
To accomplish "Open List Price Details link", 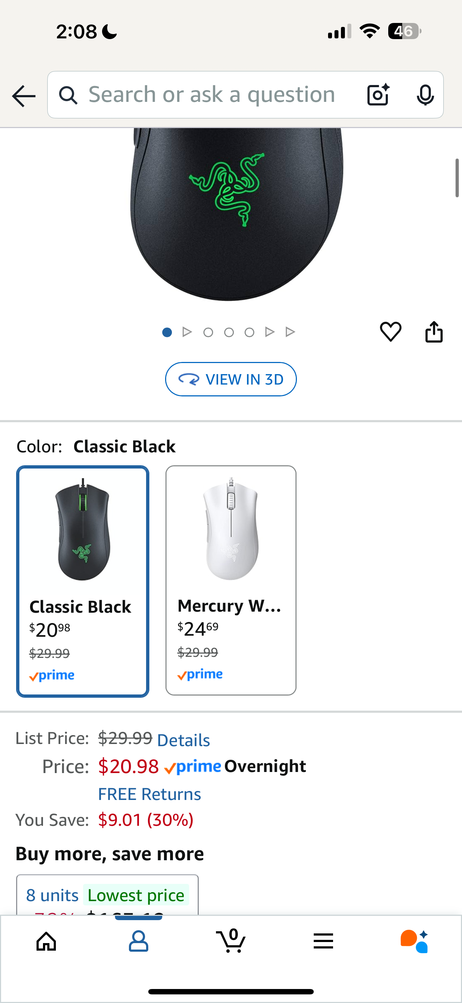I will (x=184, y=740).
